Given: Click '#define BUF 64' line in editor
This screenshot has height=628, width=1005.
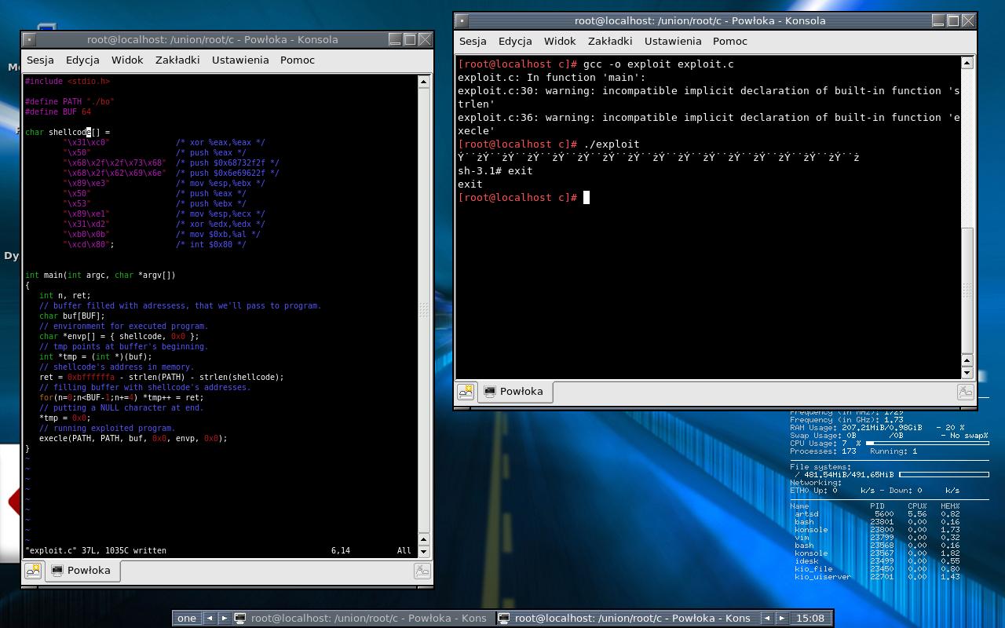Looking at the screenshot, I should pos(58,111).
